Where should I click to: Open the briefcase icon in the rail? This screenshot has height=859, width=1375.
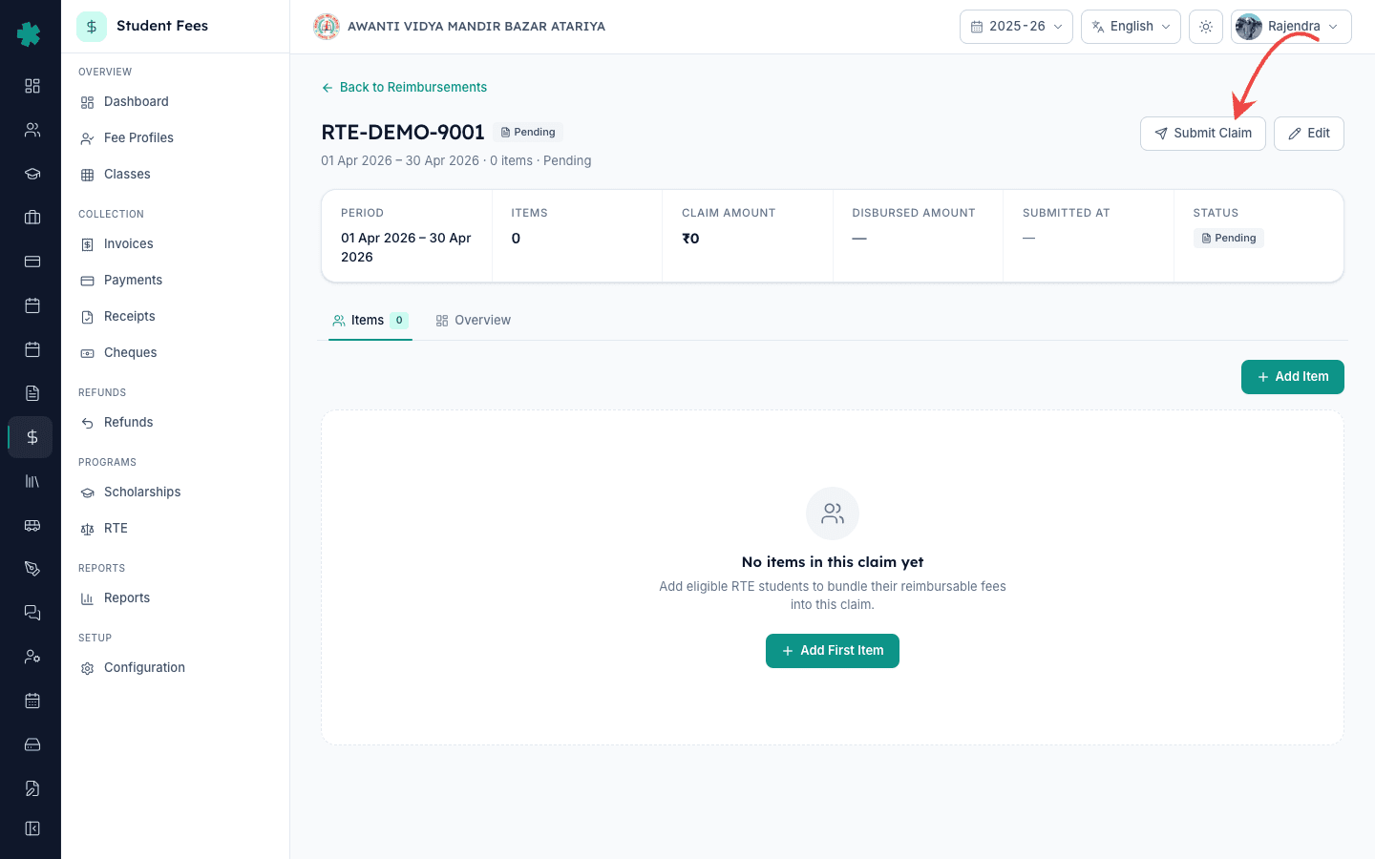pyautogui.click(x=32, y=218)
